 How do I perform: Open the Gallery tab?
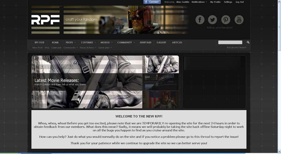coord(161,42)
